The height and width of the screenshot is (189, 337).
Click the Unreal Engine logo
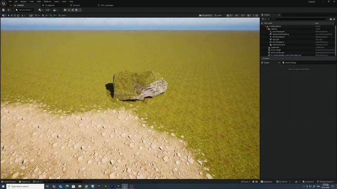4,4
